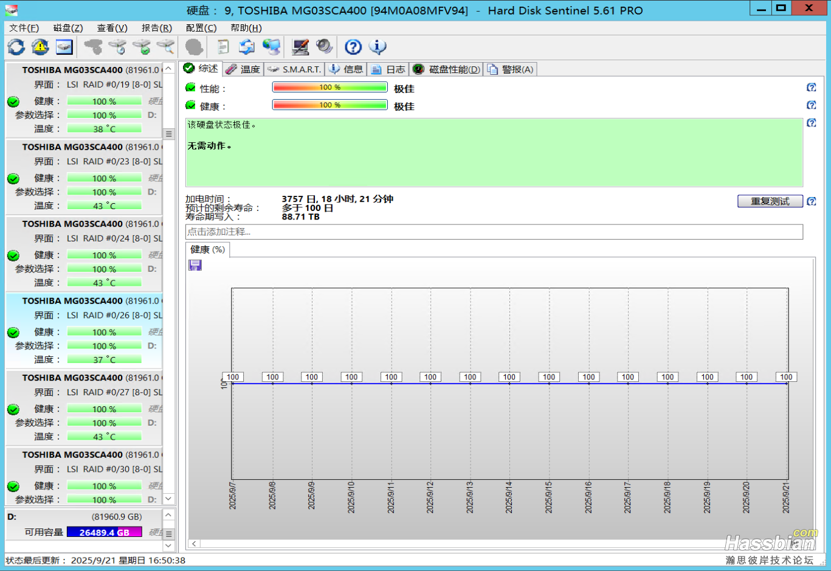Image resolution: width=831 pixels, height=571 pixels.
Task: Select disk on LSI RAID #0/26
Action: tap(84, 331)
